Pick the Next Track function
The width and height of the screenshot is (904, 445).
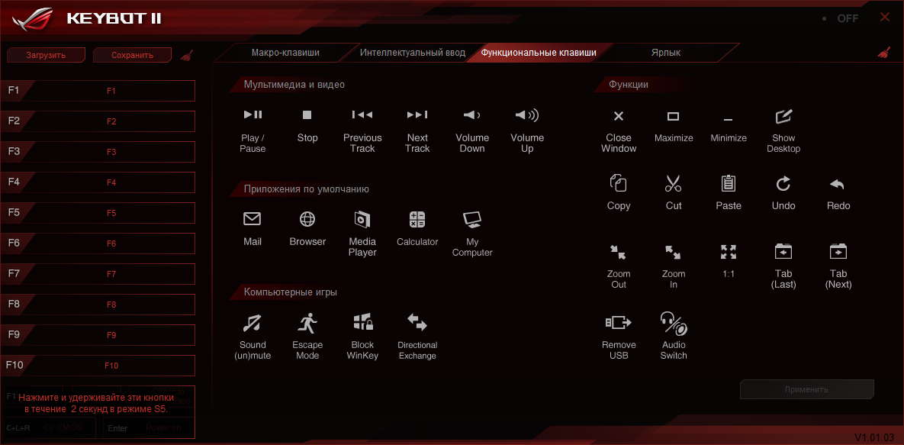417,114
